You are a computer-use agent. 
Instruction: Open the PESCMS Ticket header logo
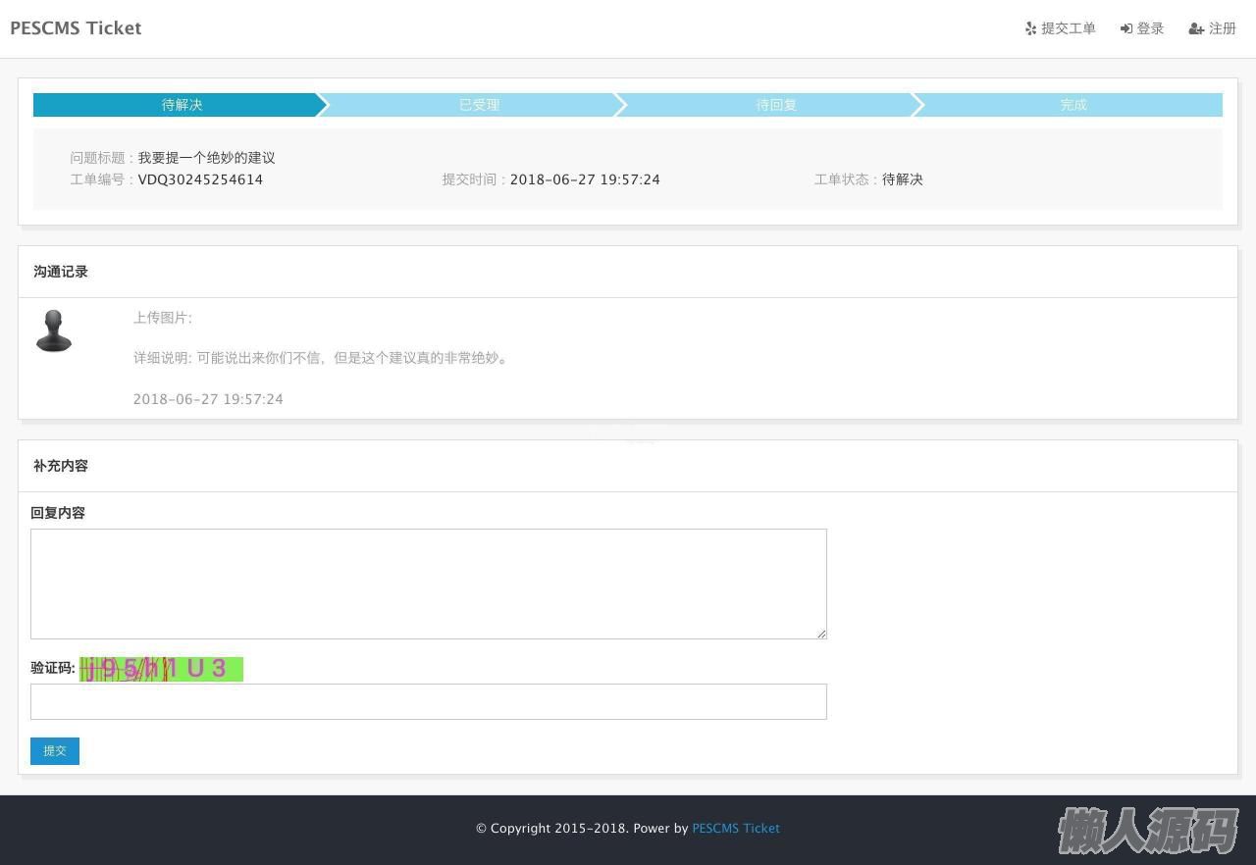click(x=76, y=28)
